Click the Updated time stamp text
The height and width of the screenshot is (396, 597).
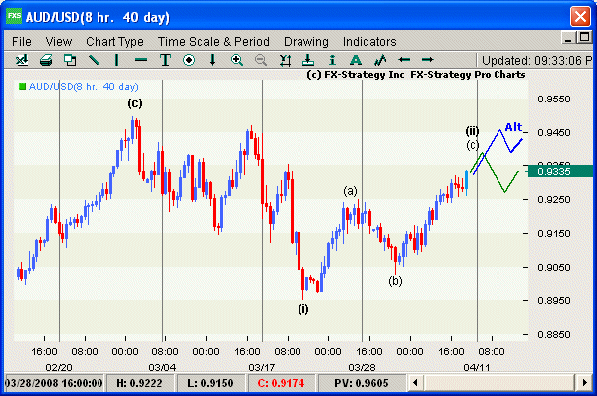(x=536, y=60)
